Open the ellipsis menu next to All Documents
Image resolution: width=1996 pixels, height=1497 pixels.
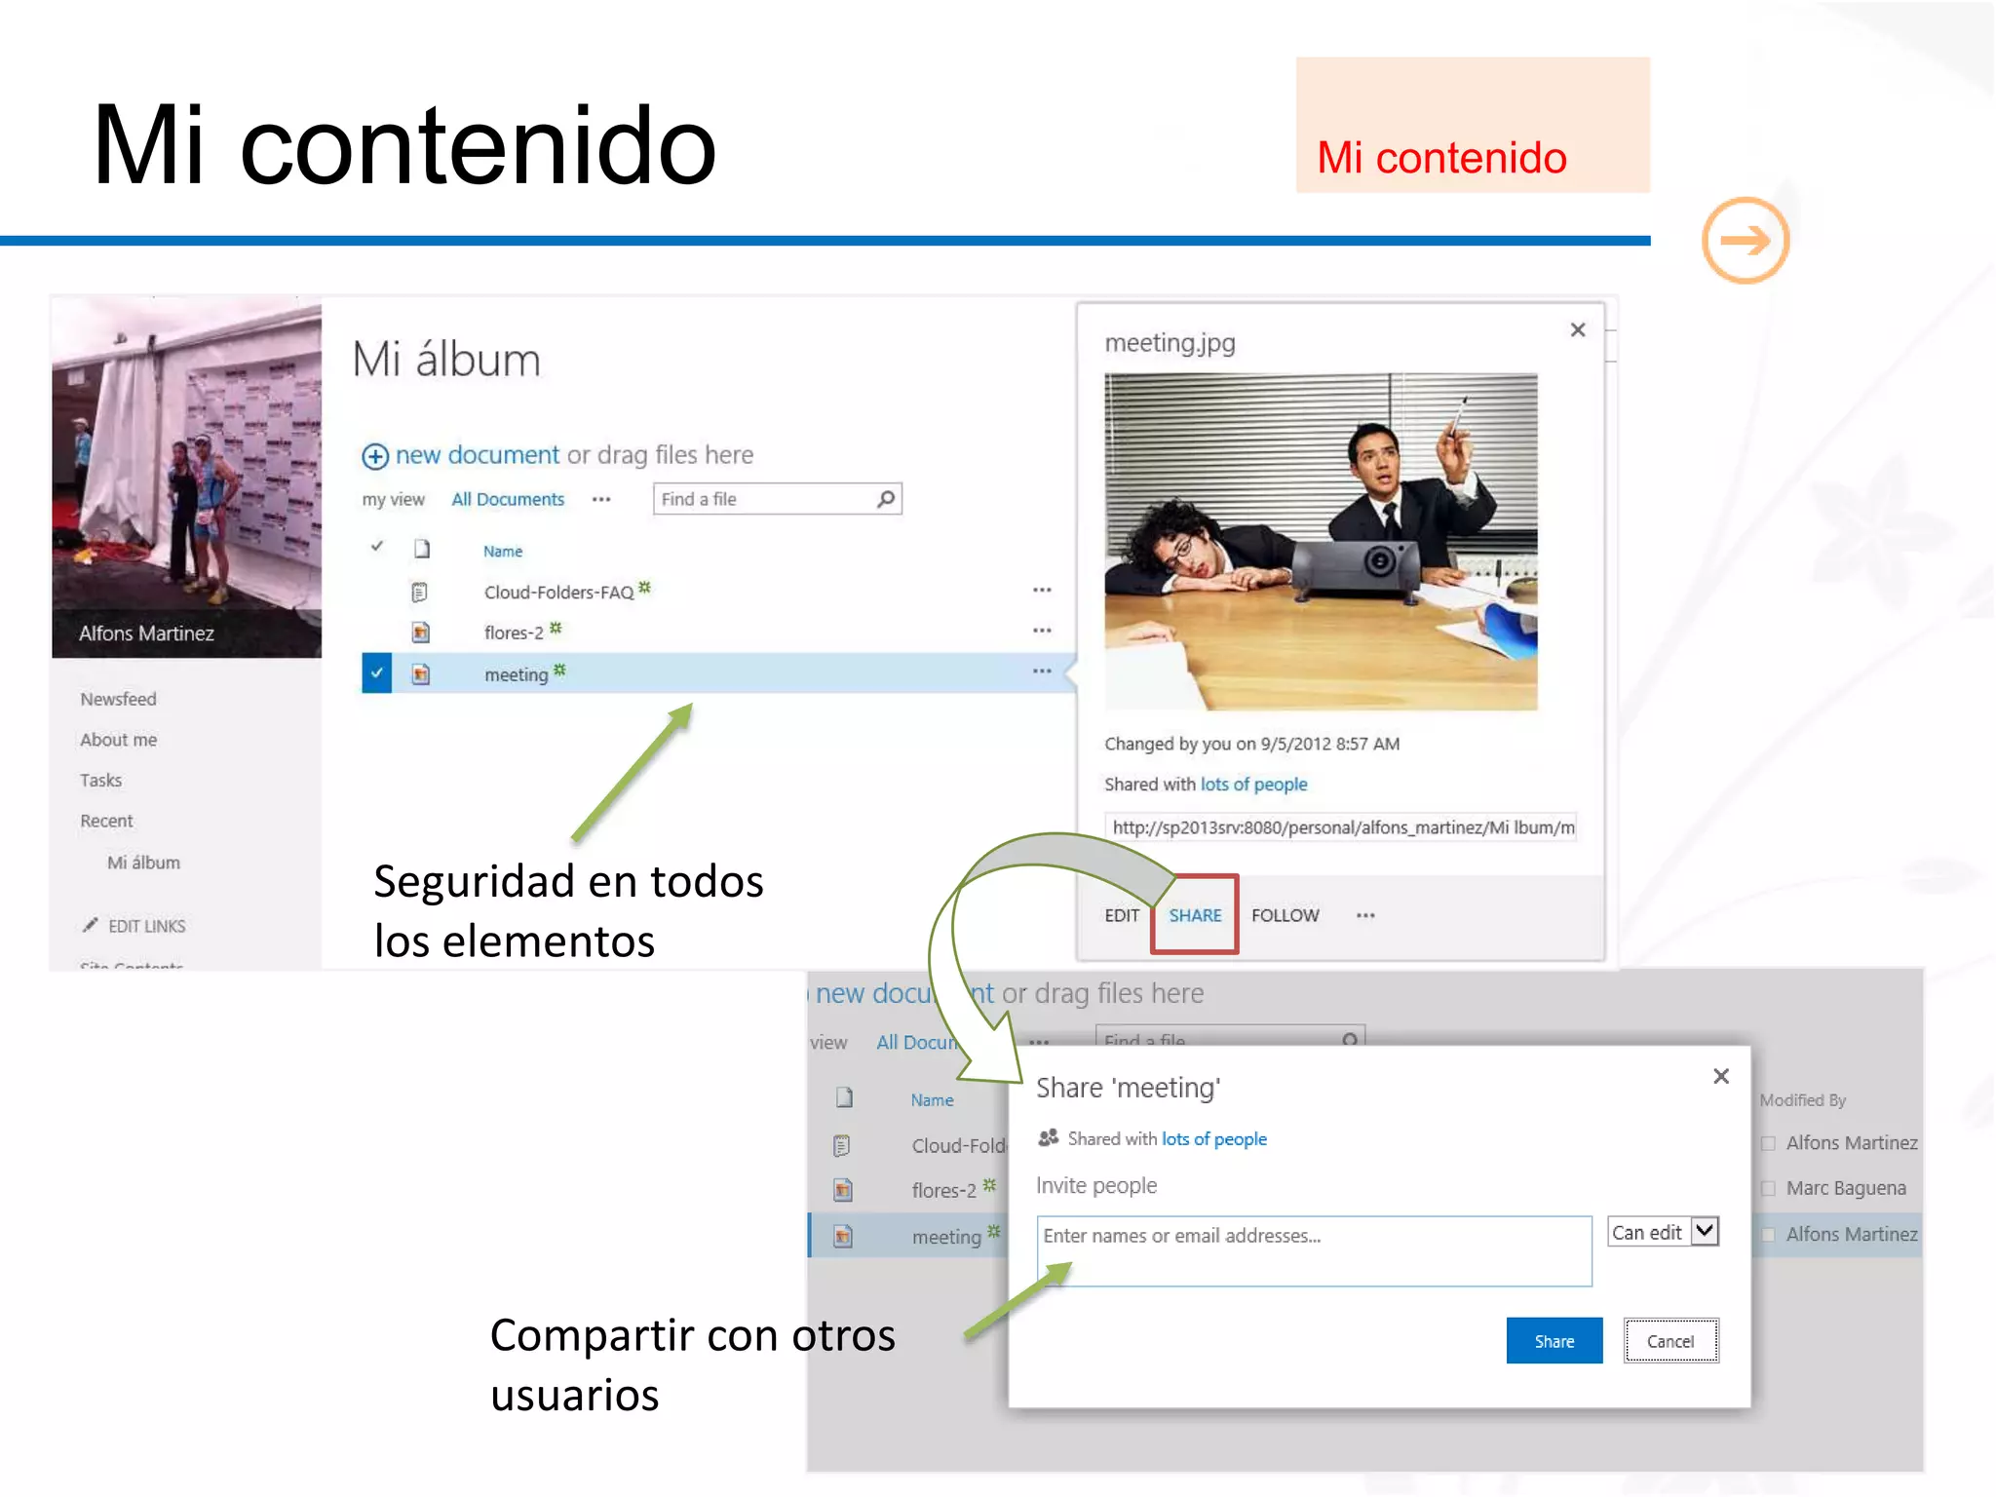click(x=601, y=500)
